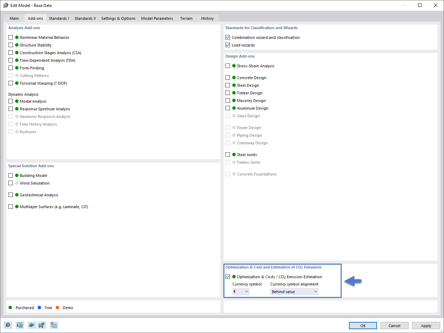Switch to the Terrain tab

(186, 18)
